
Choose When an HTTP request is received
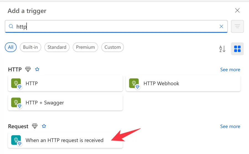tap(64, 140)
